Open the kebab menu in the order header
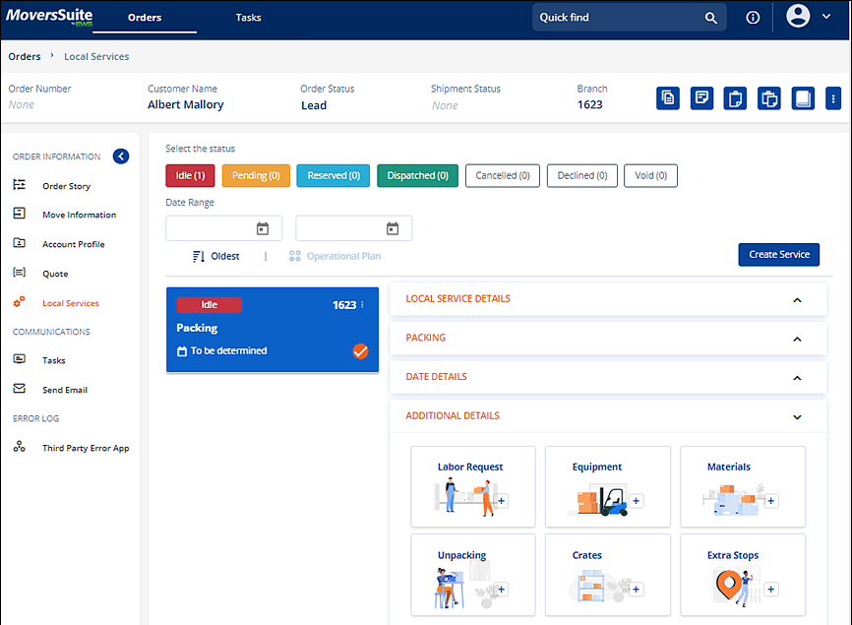The image size is (852, 625). pyautogui.click(x=833, y=98)
